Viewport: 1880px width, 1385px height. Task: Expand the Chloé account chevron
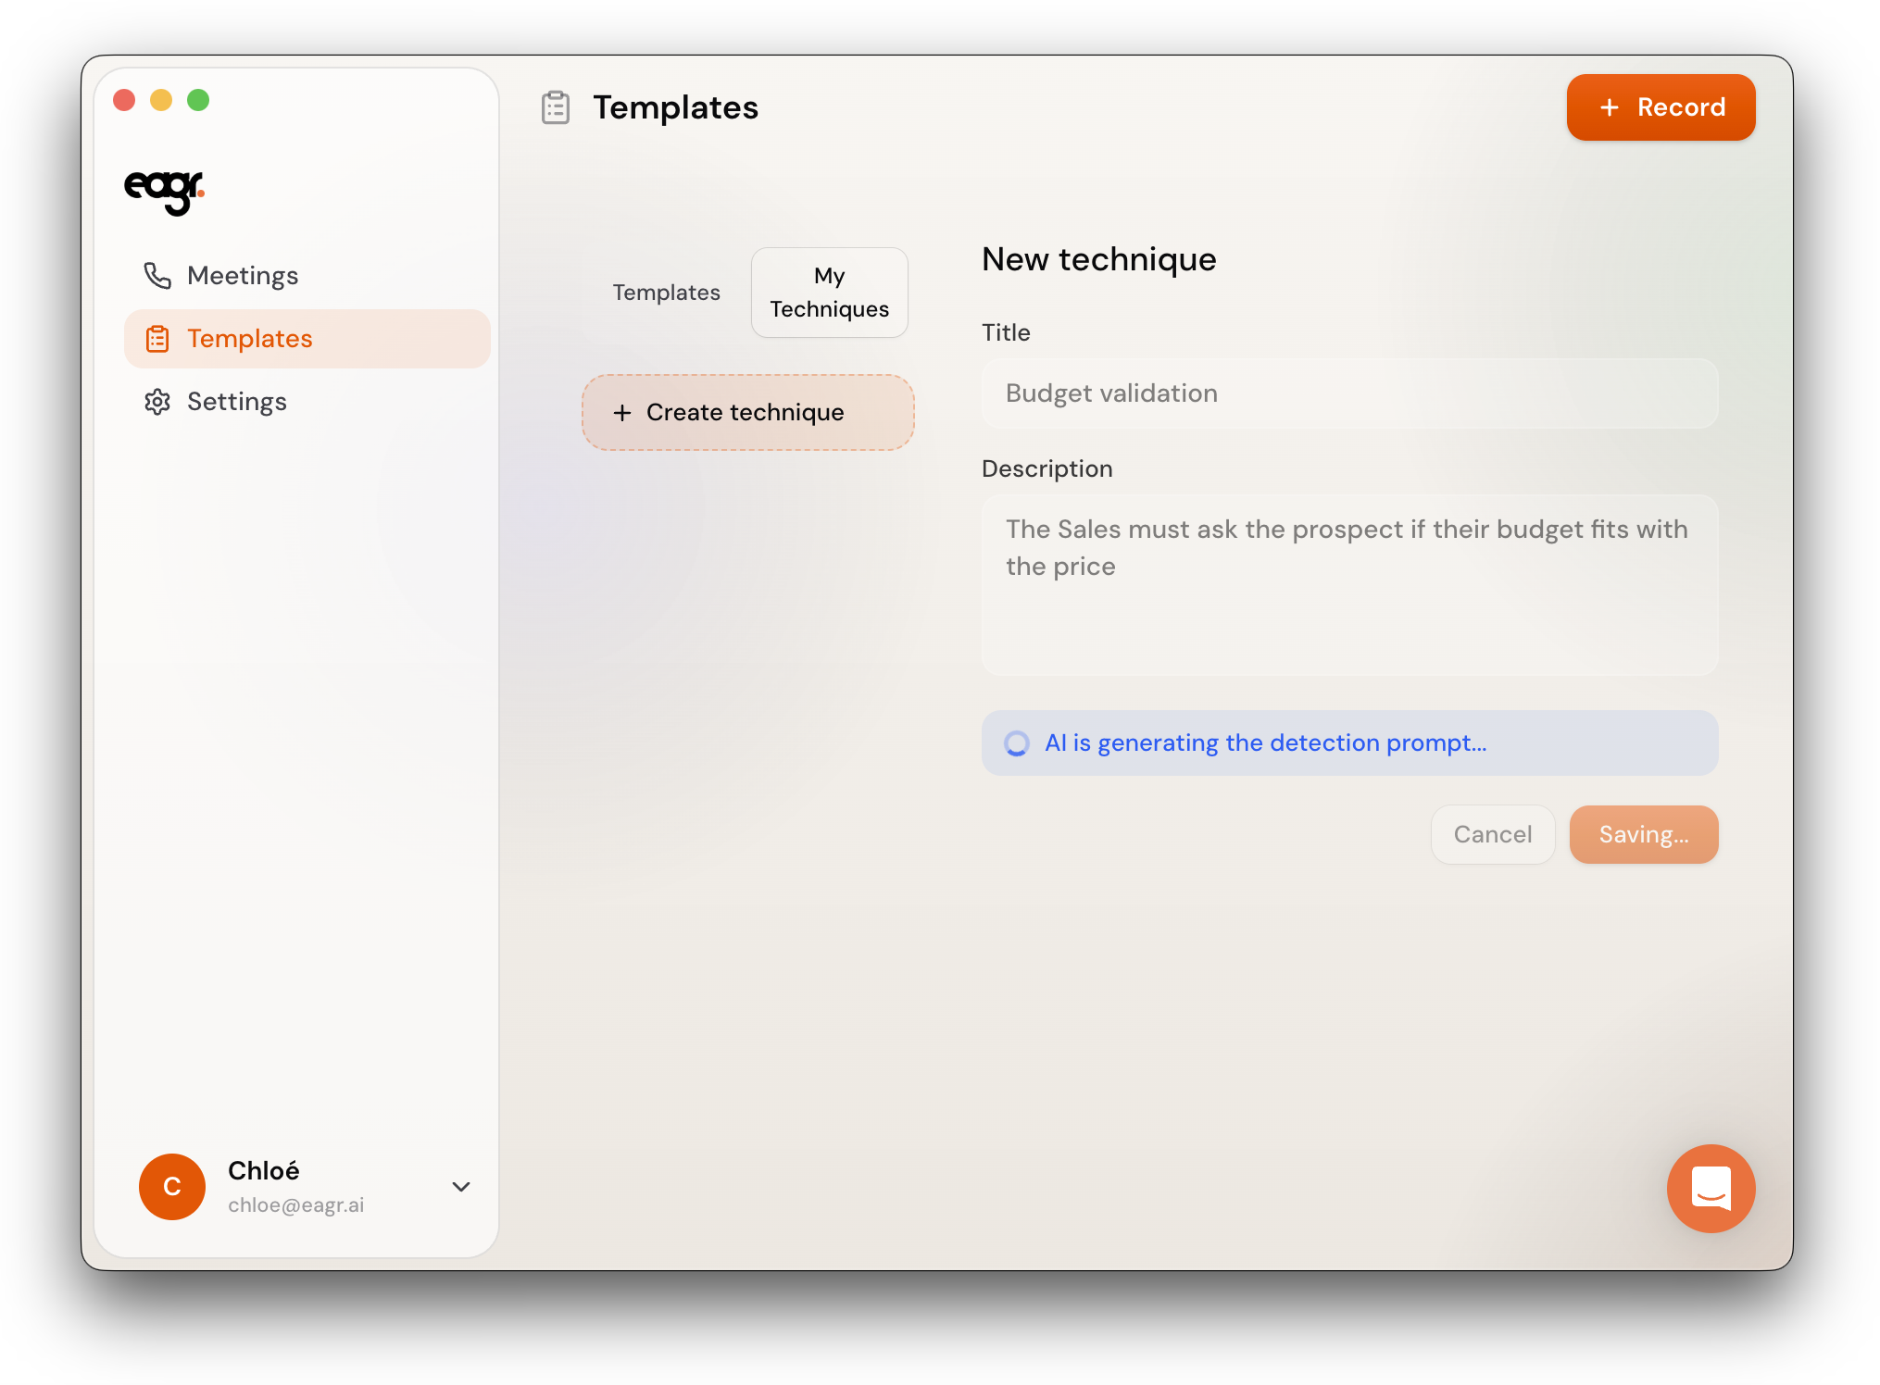tap(460, 1187)
